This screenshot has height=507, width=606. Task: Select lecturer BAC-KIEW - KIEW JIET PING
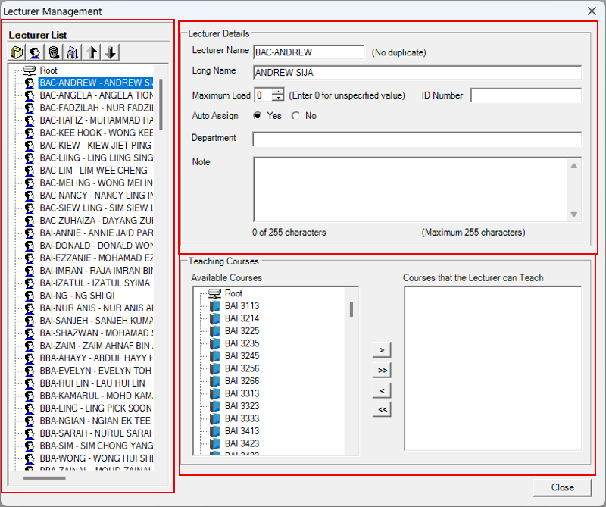(95, 146)
